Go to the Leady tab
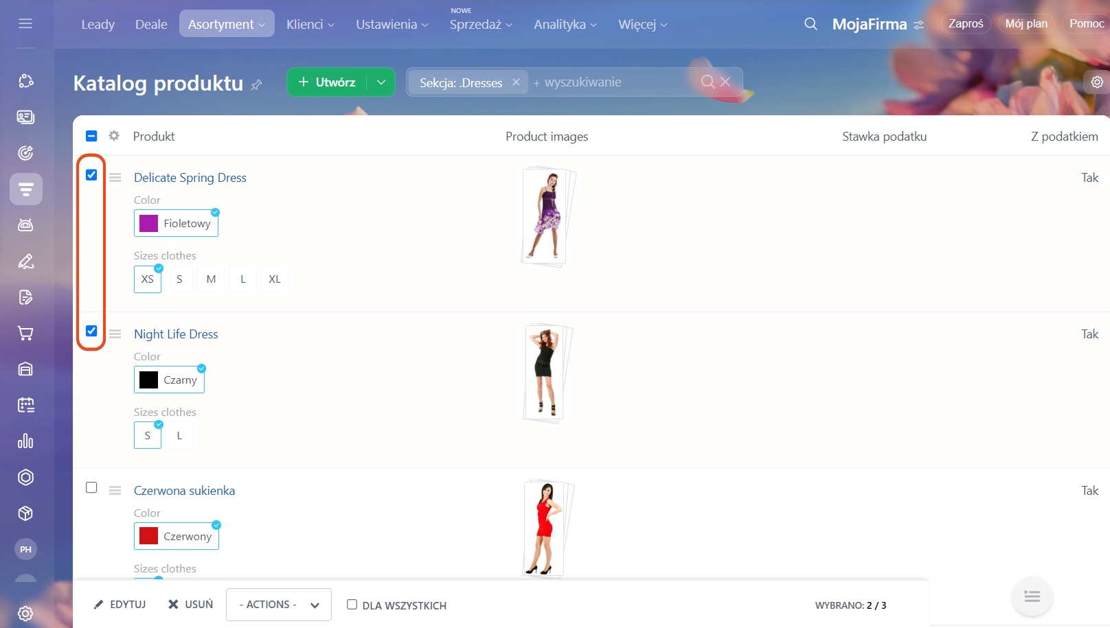The image size is (1110, 628). pyautogui.click(x=98, y=24)
